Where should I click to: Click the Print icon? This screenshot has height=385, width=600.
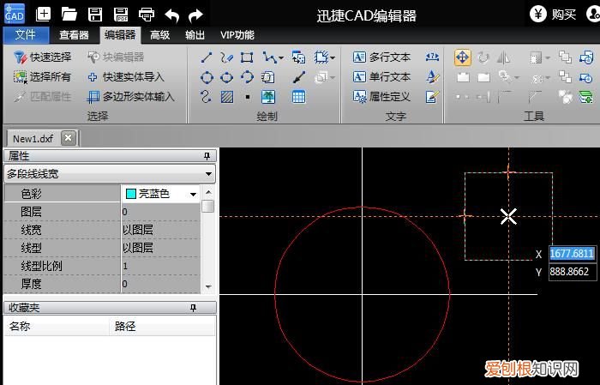(147, 15)
